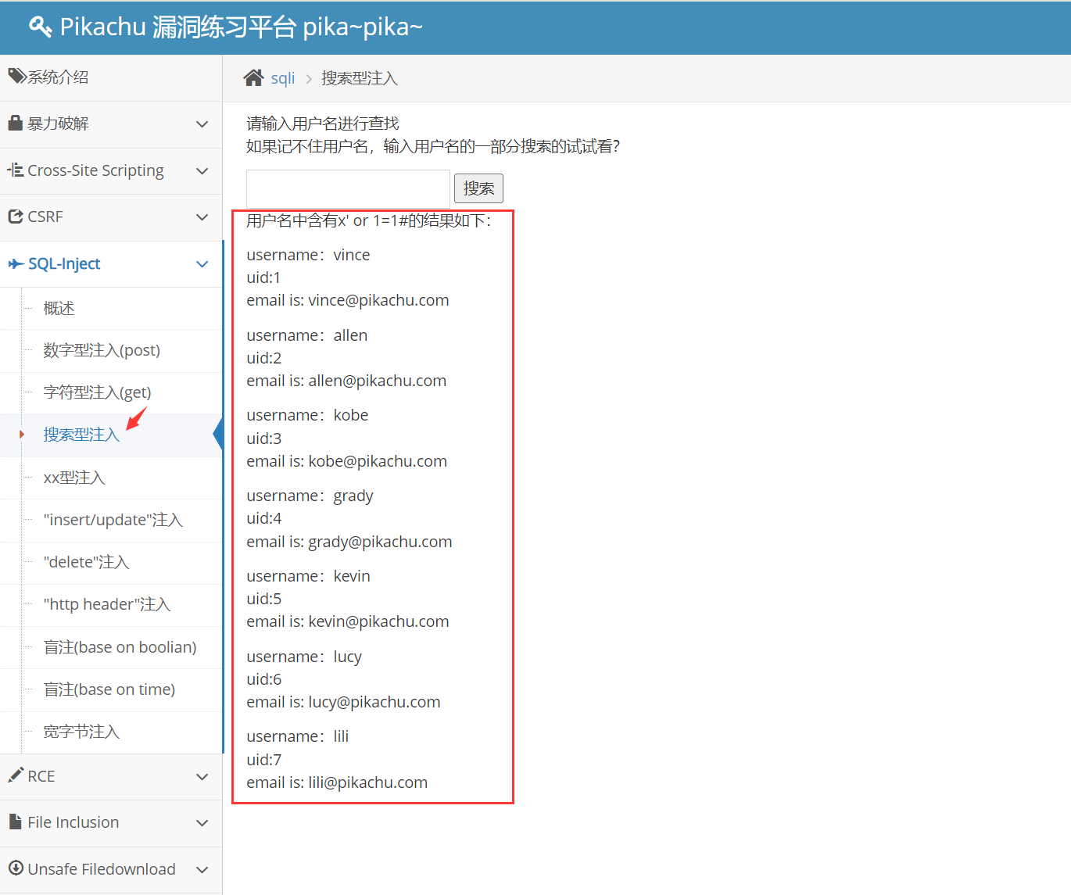Collapse the SQL-Inject menu chevron
This screenshot has height=895, width=1071.
tap(202, 264)
